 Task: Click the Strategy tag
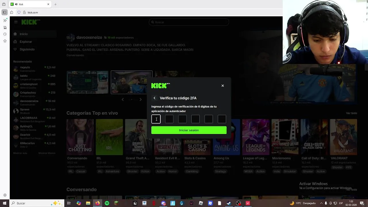(221, 171)
